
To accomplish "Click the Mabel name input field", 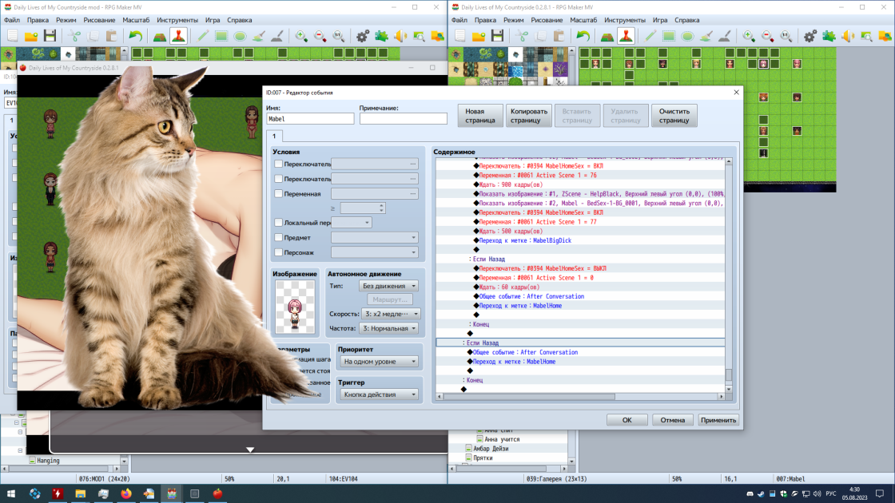I will (311, 119).
